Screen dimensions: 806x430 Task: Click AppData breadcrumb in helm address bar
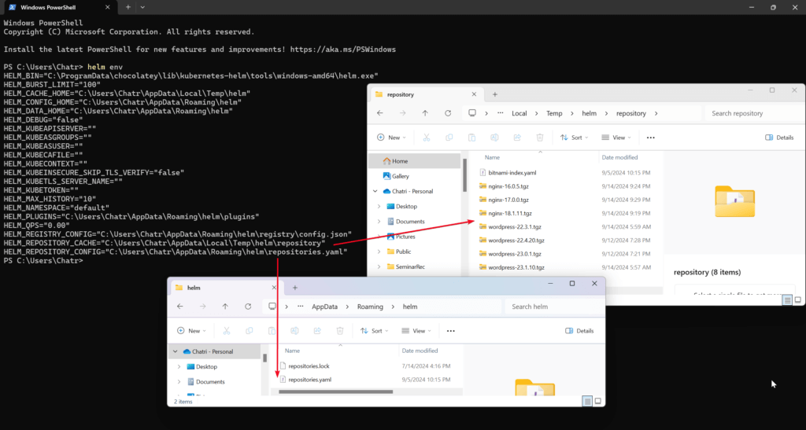pyautogui.click(x=325, y=307)
